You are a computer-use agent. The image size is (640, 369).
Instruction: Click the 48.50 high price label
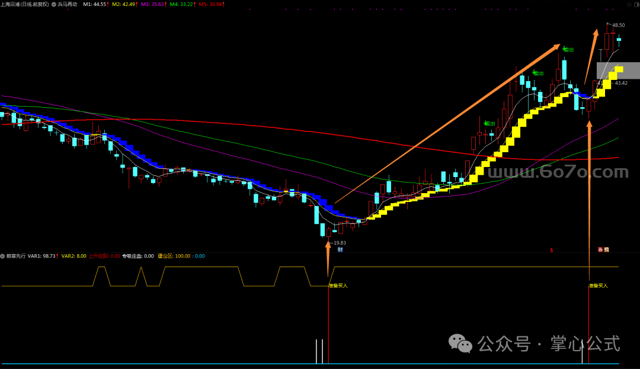click(618, 25)
